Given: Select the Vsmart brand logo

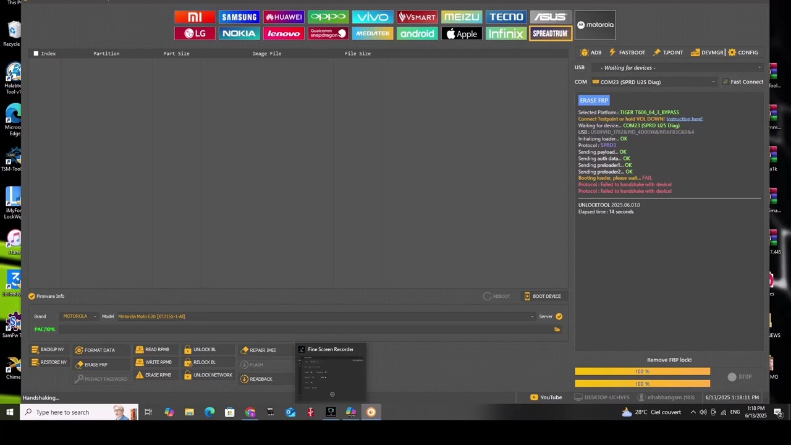Looking at the screenshot, I should 417,17.
